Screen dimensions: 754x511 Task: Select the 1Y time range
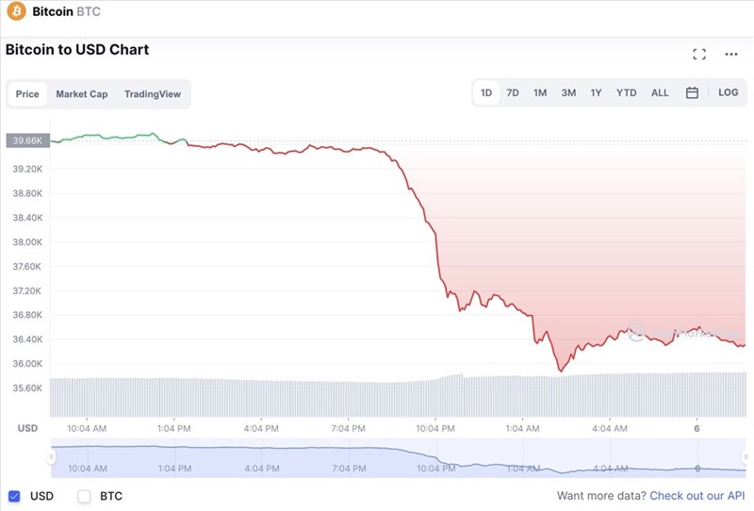596,92
